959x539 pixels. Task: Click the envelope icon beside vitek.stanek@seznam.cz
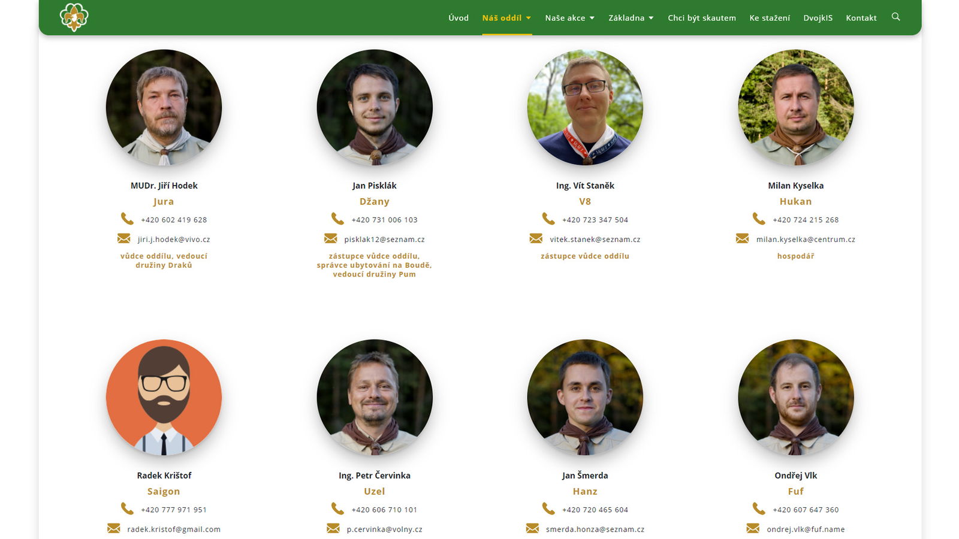(x=536, y=238)
